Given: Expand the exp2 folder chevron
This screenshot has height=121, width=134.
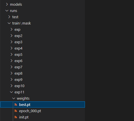Looking at the screenshot, I should point(11,36).
